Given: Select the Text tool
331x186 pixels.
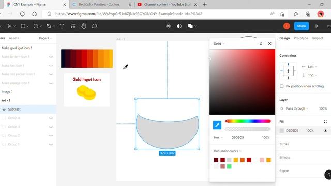Looking at the screenshot, I should (x=62, y=26).
